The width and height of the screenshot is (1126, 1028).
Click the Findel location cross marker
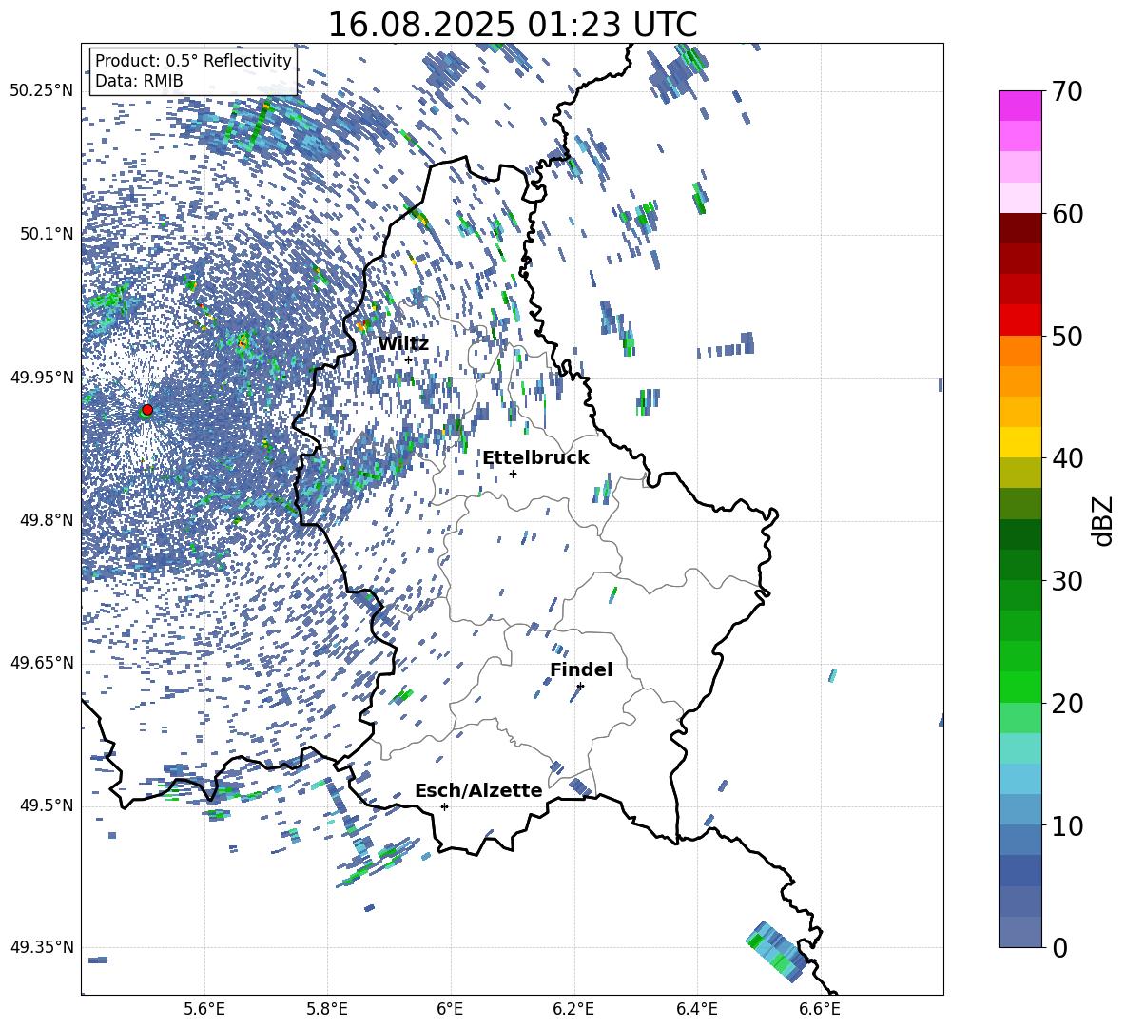tap(580, 686)
